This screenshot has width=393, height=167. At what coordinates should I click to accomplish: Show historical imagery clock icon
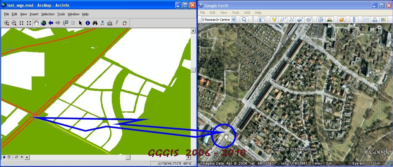(321, 20)
